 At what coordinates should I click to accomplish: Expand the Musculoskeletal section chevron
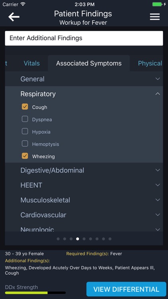(158, 200)
